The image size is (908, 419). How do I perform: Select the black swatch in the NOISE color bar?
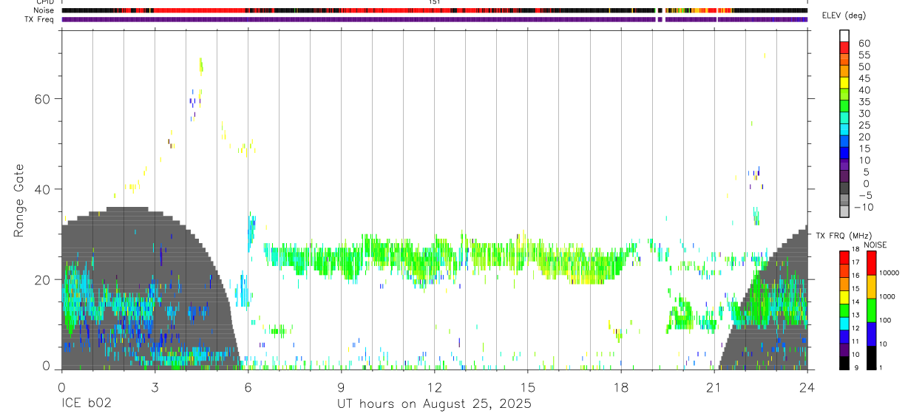click(x=871, y=358)
